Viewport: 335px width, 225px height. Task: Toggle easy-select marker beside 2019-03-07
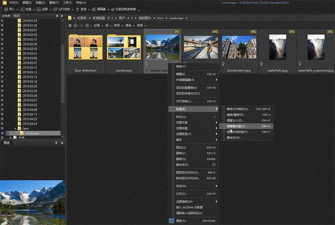[x=2, y=63]
